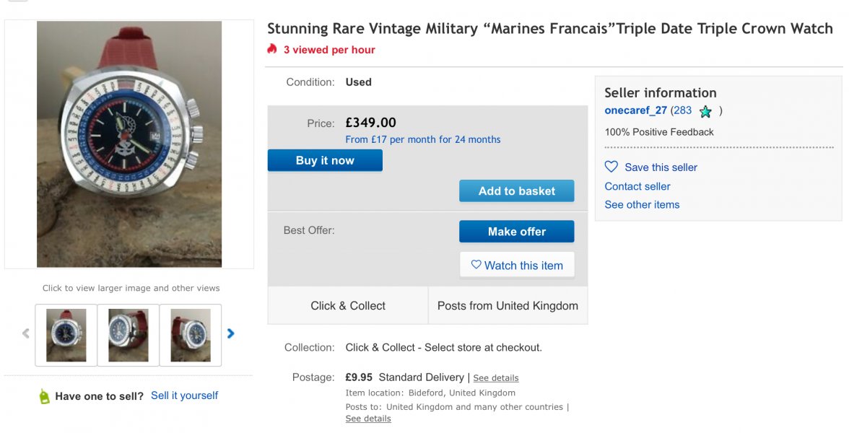
Task: Click the heart icon beside Save this seller
Action: click(x=611, y=167)
